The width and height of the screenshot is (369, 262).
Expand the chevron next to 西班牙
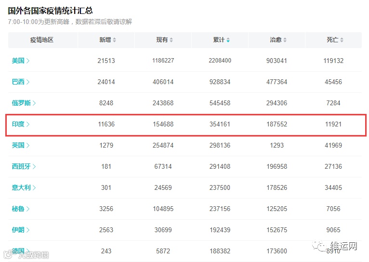[34, 166]
